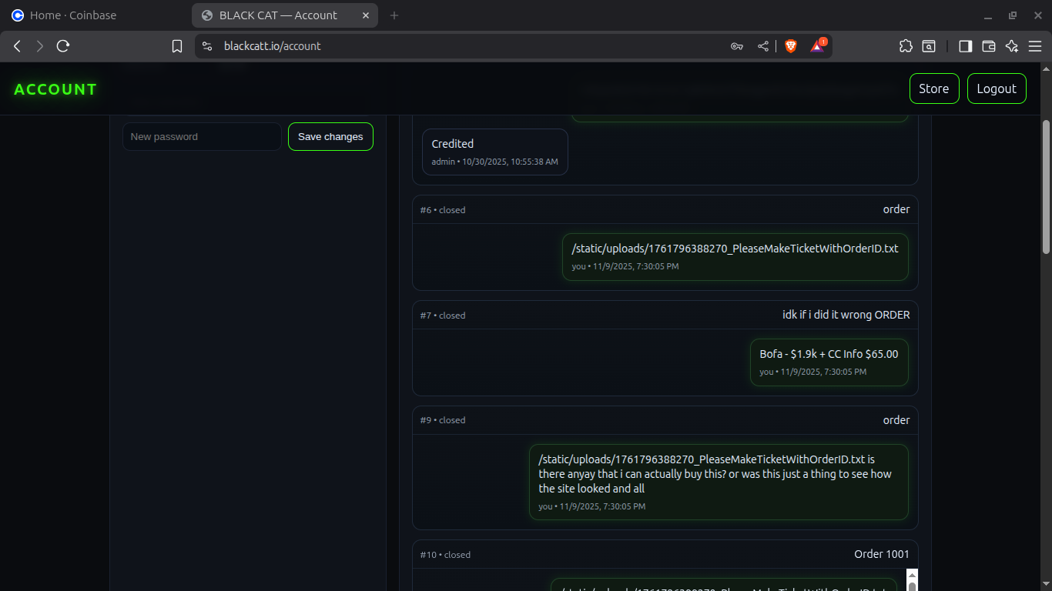Bookmark this page with the bookmark icon
This screenshot has width=1052, height=591.
(177, 46)
